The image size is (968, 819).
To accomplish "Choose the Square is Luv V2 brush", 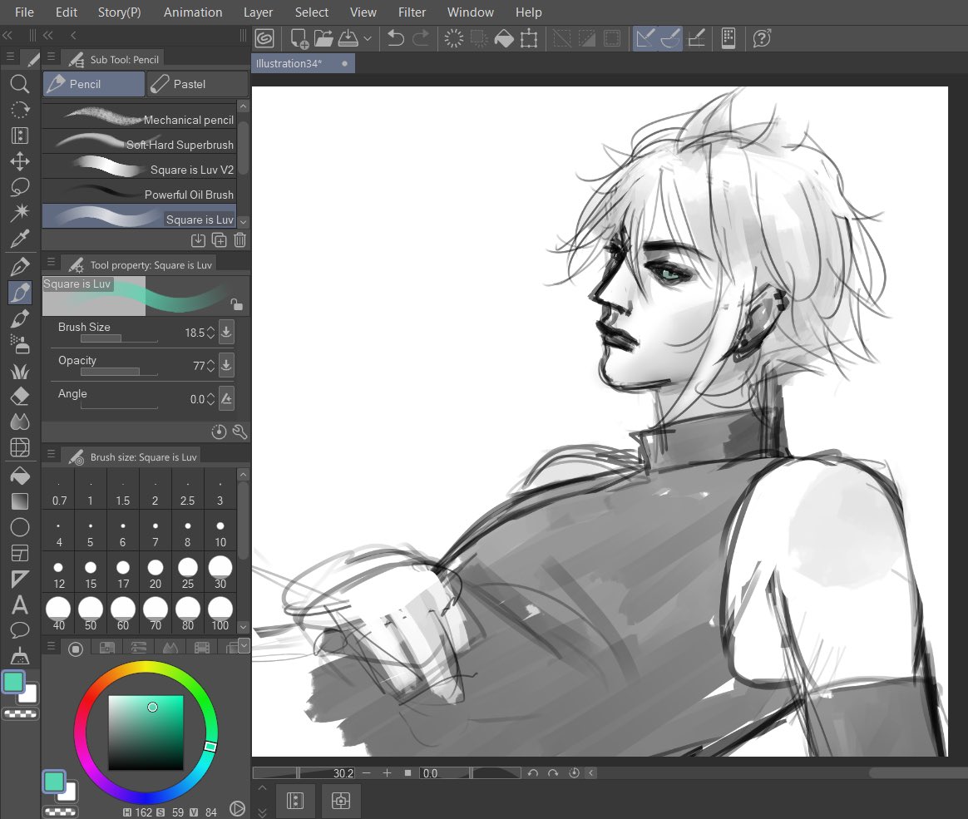I will click(x=140, y=166).
